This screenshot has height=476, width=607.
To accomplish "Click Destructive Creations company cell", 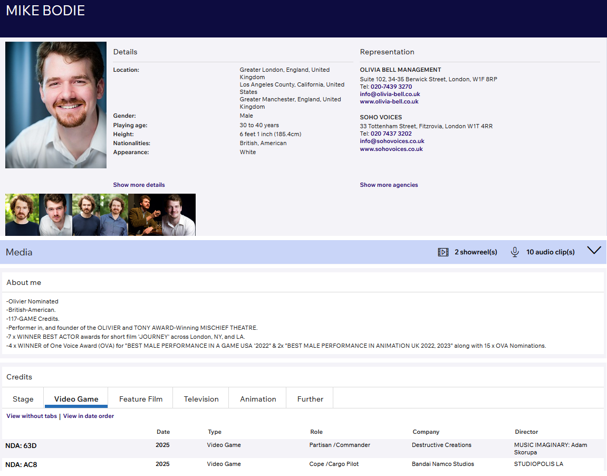I will coord(441,445).
